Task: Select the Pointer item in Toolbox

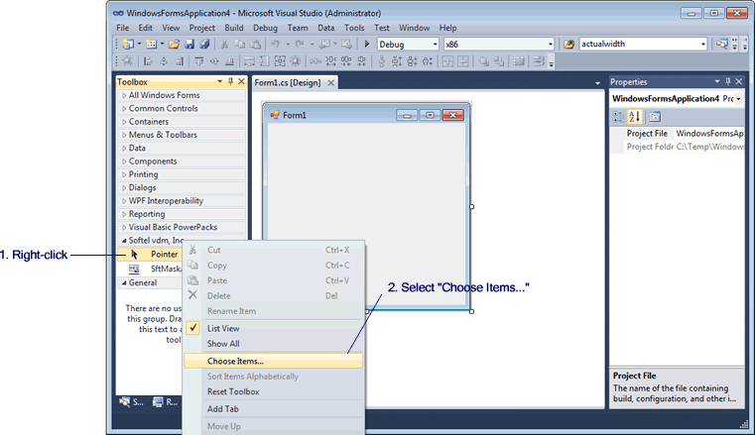Action: [164, 255]
